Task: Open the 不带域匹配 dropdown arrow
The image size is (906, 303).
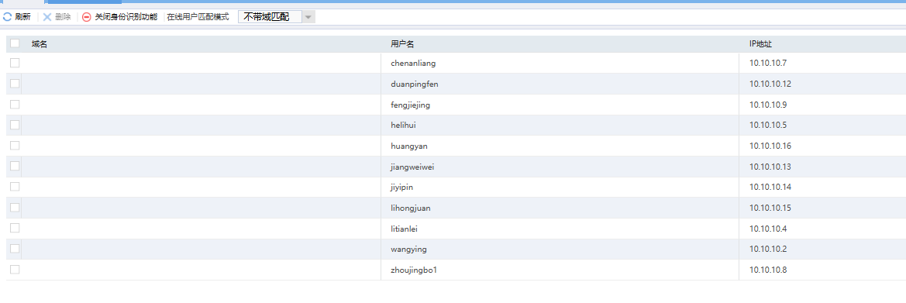Action: (308, 17)
